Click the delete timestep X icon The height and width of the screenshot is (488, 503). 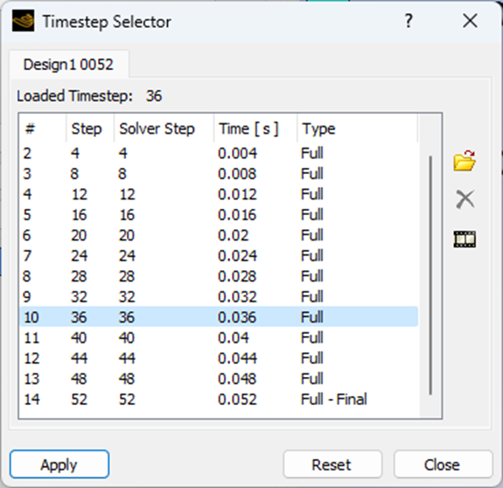[x=465, y=199]
